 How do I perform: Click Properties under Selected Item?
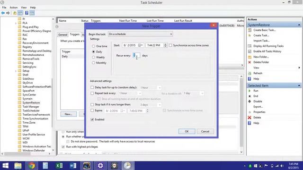click(259, 112)
